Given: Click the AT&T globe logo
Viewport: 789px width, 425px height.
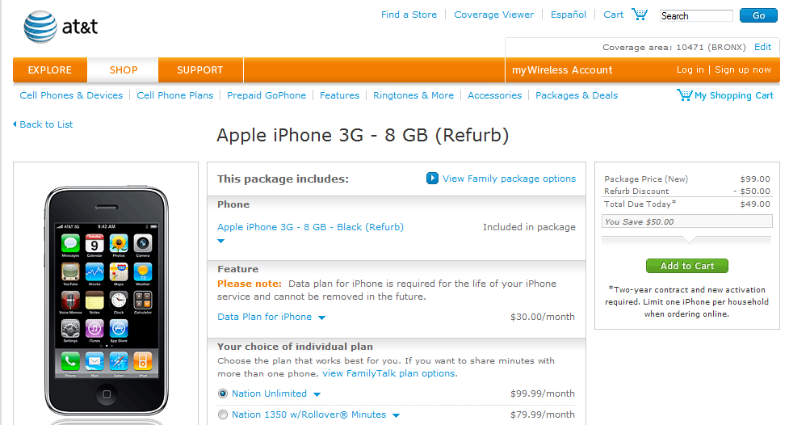Looking at the screenshot, I should (x=40, y=26).
